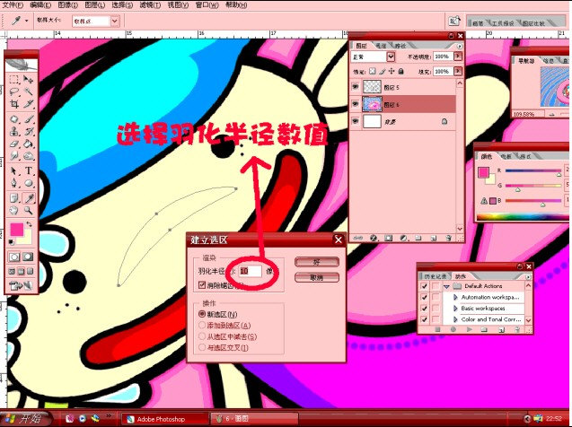Select the Hand tool

(x=14, y=210)
